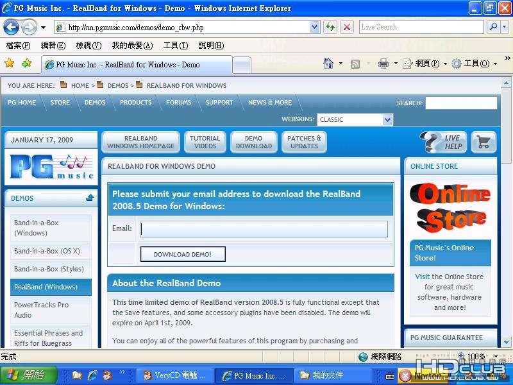The width and height of the screenshot is (513, 385).
Task: Open the 我的最愛(A) menu
Action: [x=132, y=45]
